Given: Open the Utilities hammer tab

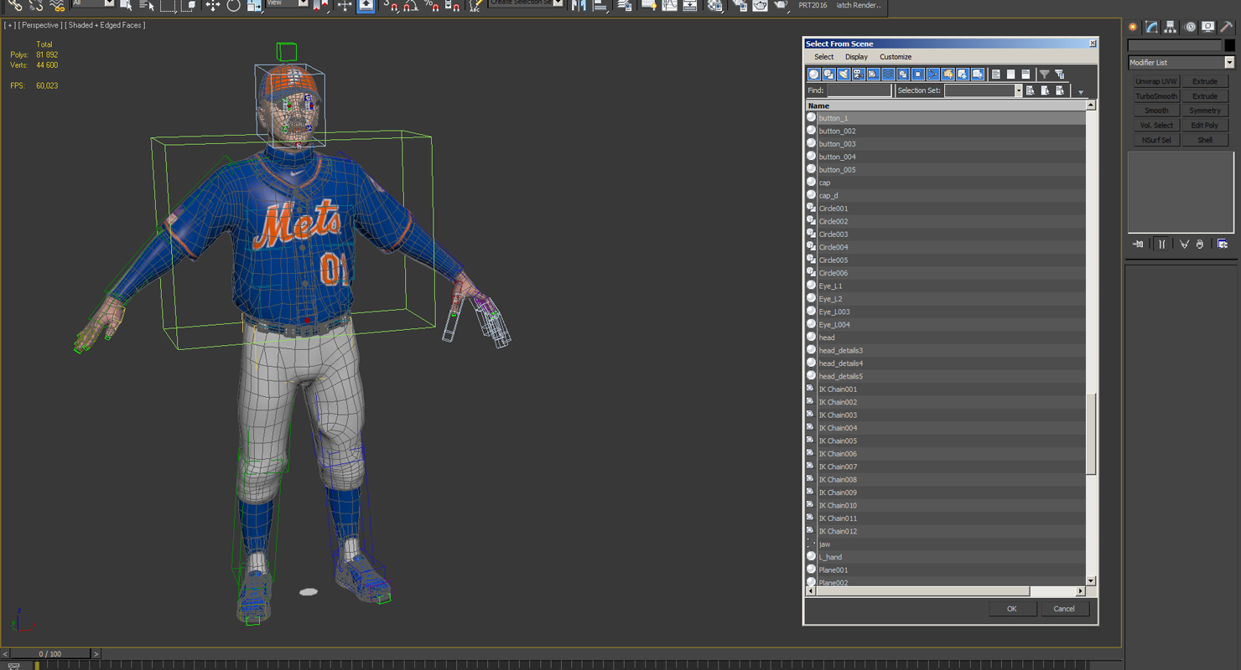Looking at the screenshot, I should click(x=1226, y=27).
